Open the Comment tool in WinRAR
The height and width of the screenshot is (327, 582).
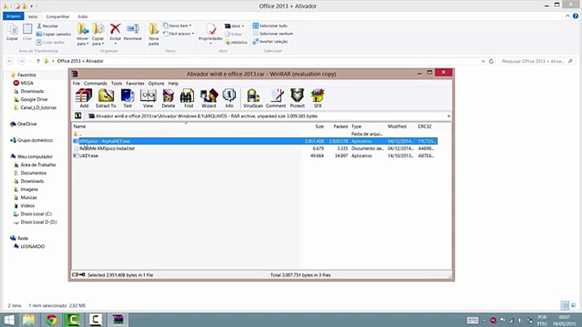(x=276, y=98)
